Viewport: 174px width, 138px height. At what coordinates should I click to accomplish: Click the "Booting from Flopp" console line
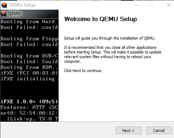tap(29, 39)
